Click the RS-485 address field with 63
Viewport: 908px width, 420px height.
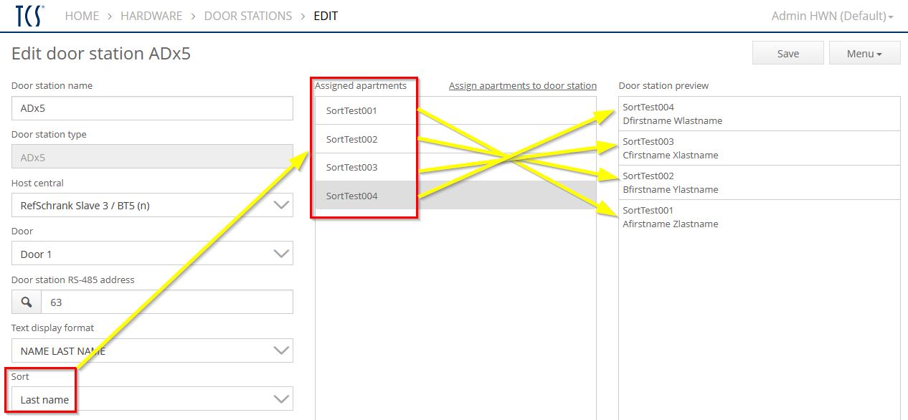tap(166, 302)
